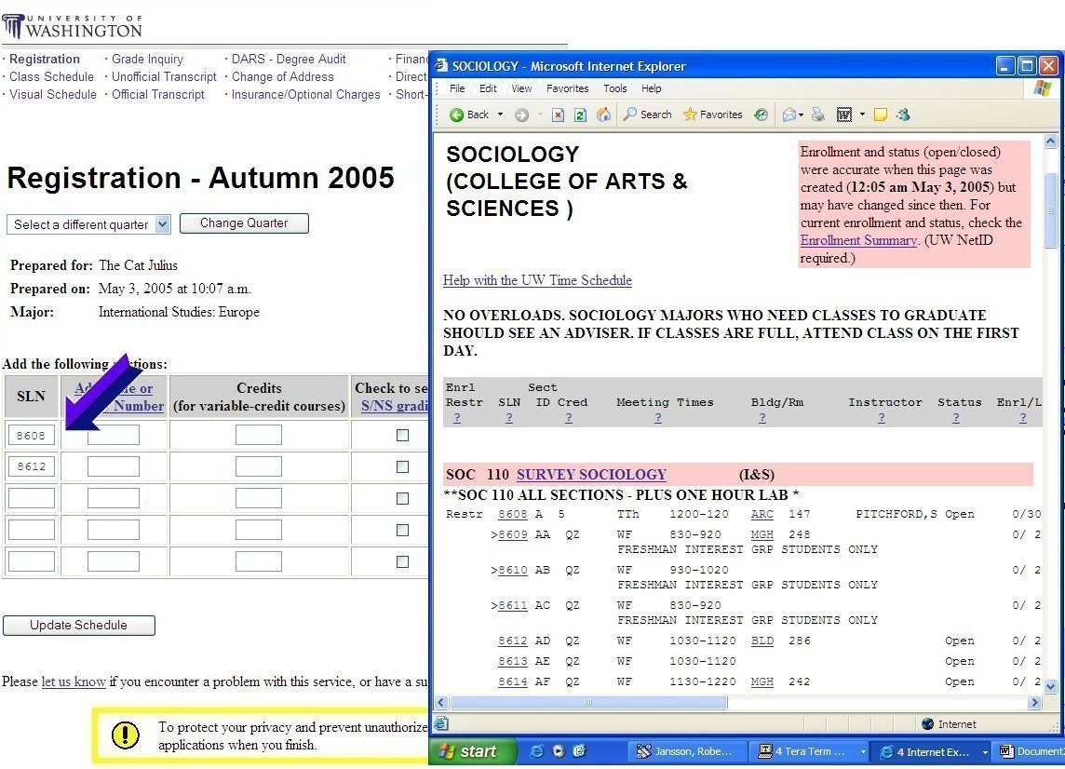Open 'Help with the UW Time Schedule' link
Viewport: 1065px width, 769px height.
pos(537,280)
